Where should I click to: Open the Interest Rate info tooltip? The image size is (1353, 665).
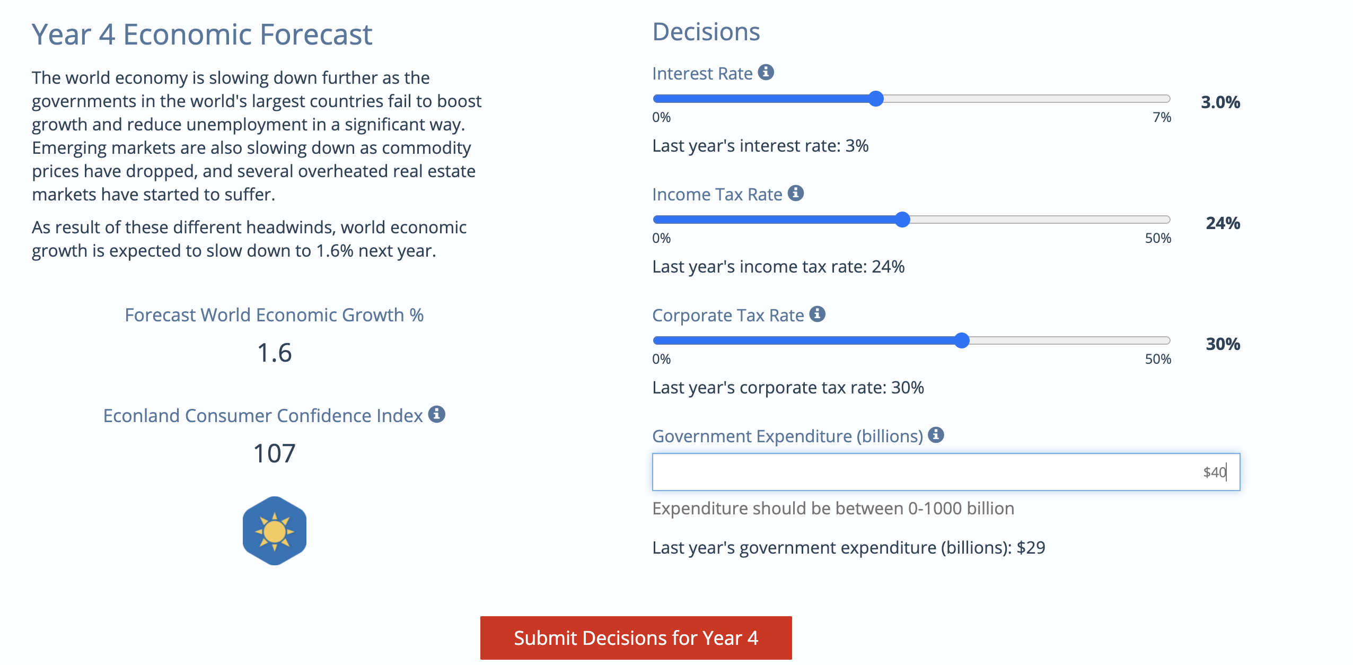pos(766,73)
